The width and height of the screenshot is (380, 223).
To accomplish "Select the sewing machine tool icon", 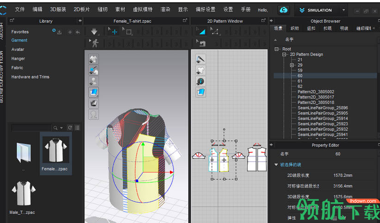I will 201,43.
